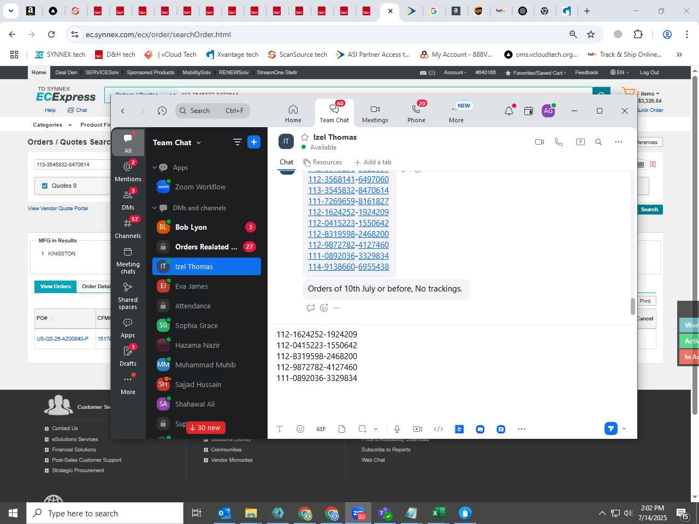Open Shared spaces in the Zoom sidebar
This screenshot has height=524, width=699.
tap(128, 296)
